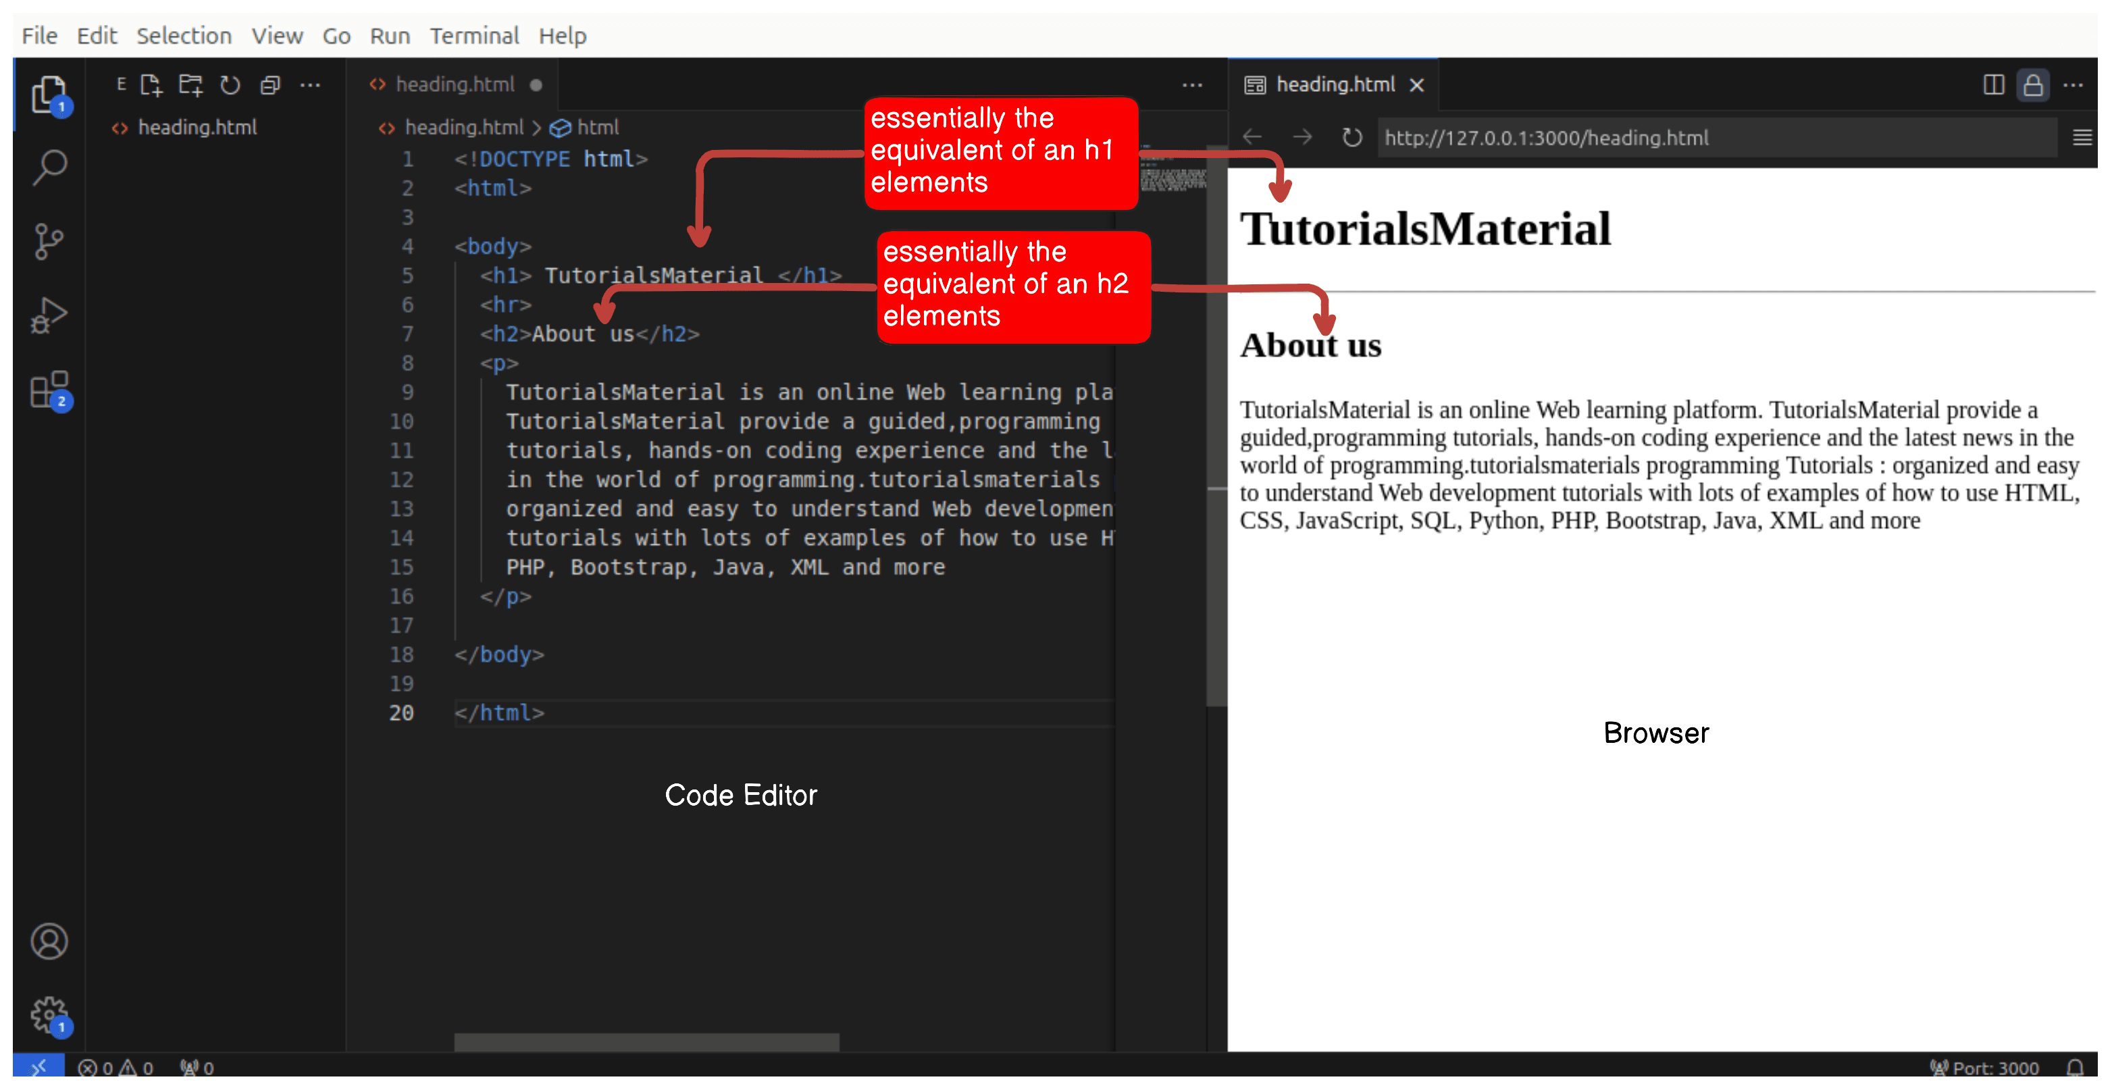Click the Port: 3000 status item
The width and height of the screenshot is (2112, 1090).
[x=1984, y=1067]
